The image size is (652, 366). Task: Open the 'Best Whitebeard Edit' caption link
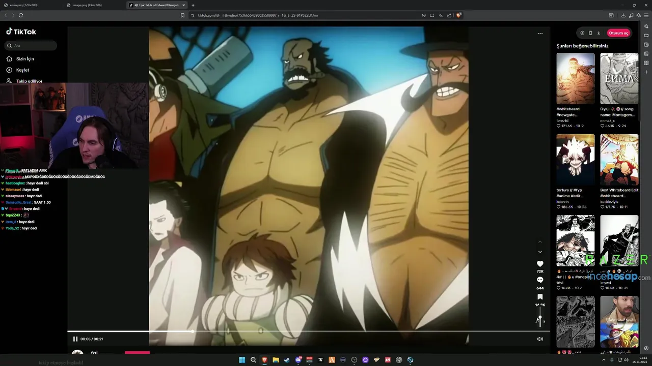[619, 193]
